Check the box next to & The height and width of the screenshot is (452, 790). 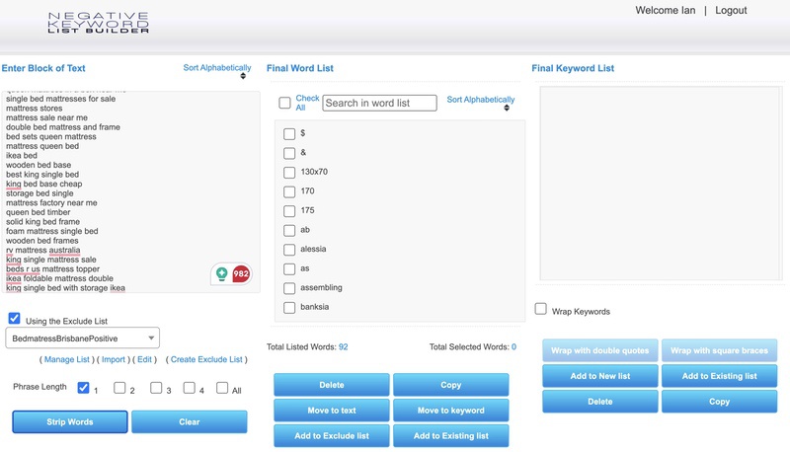tap(289, 153)
